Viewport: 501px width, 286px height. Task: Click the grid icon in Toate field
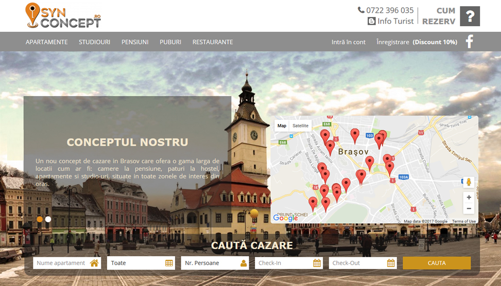(169, 263)
